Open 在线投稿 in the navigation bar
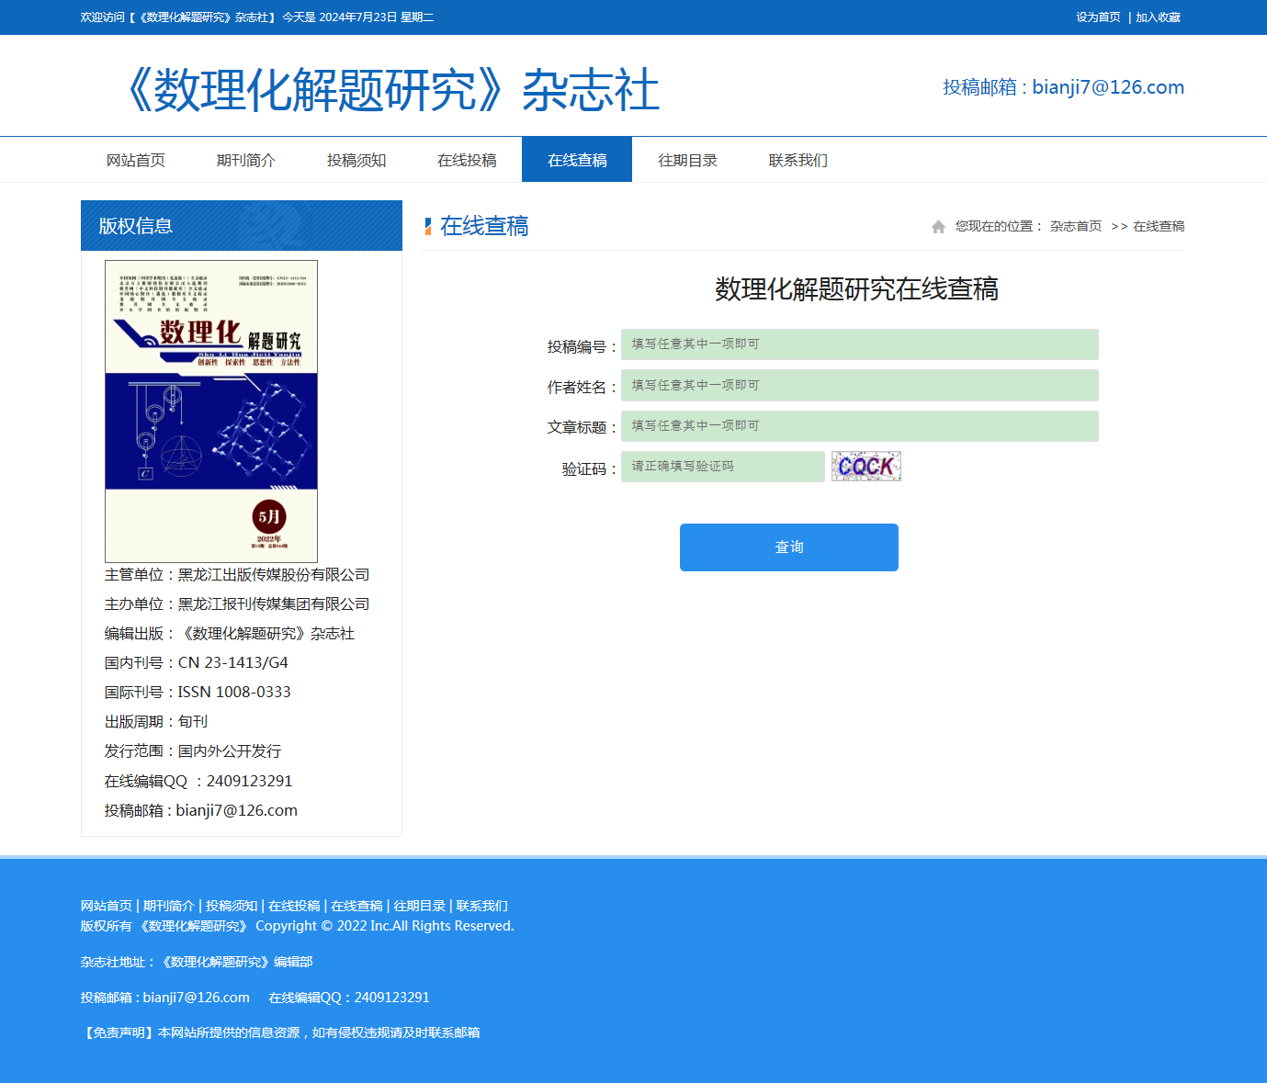This screenshot has height=1083, width=1267. (467, 160)
